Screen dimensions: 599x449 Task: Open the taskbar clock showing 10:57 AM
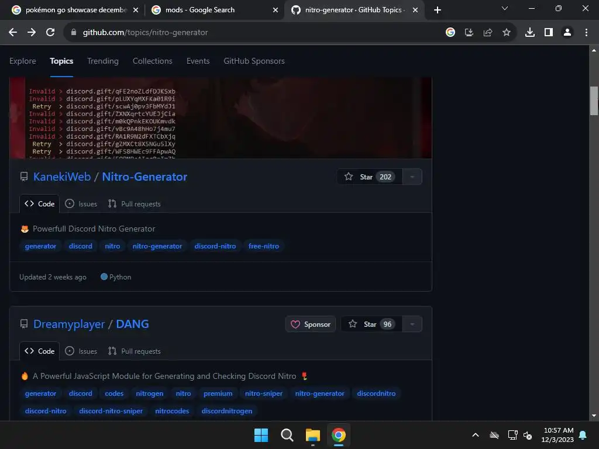coord(557,435)
